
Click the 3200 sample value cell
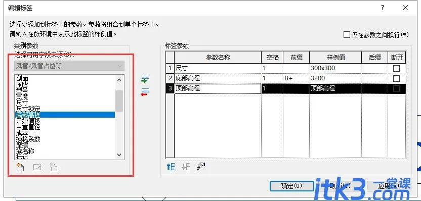[335, 78]
